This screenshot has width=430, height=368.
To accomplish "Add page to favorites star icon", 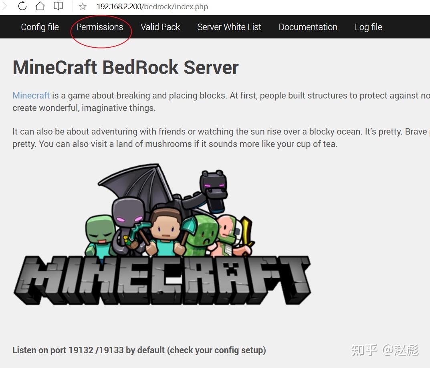I will tap(83, 6).
